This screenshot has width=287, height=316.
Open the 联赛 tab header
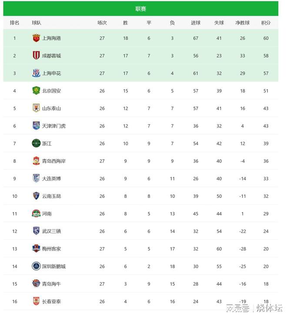(x=140, y=9)
